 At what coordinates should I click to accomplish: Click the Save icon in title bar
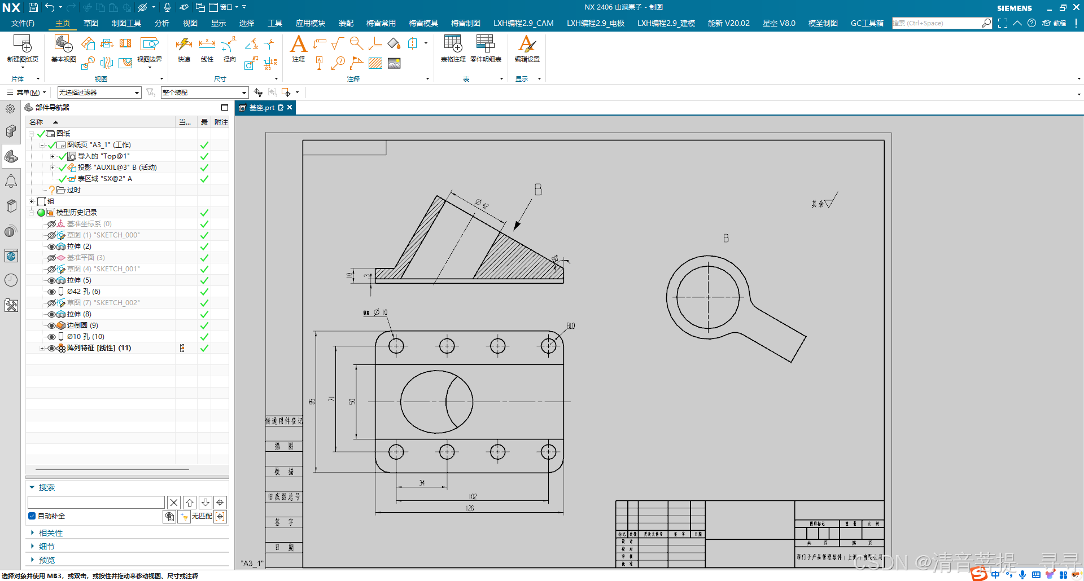coord(33,7)
